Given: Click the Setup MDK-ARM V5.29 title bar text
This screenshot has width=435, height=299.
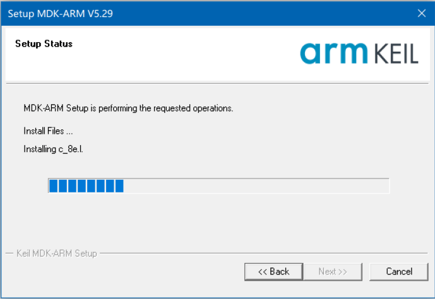Looking at the screenshot, I should click(61, 13).
